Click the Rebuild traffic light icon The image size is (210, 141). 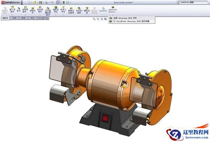(64, 2)
